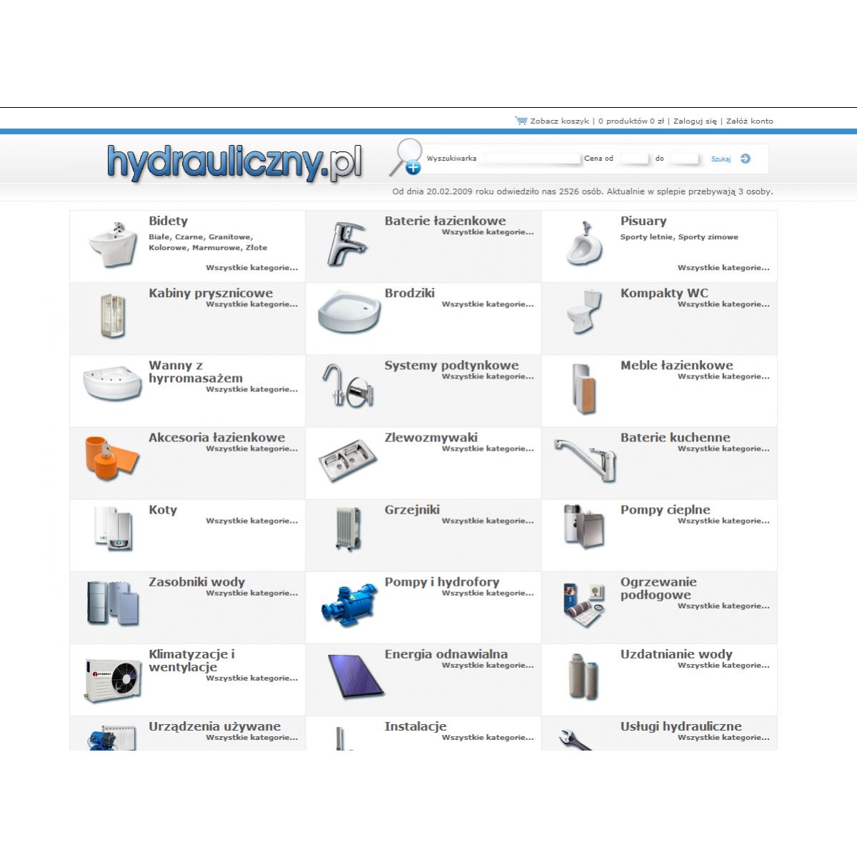Viewport: 857px width, 857px height.
Task: Click Wszystkie kategorie under Grzejniki
Action: coord(488,521)
